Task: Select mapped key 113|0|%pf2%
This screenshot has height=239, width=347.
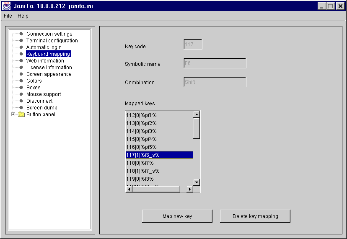Action: tap(159, 123)
